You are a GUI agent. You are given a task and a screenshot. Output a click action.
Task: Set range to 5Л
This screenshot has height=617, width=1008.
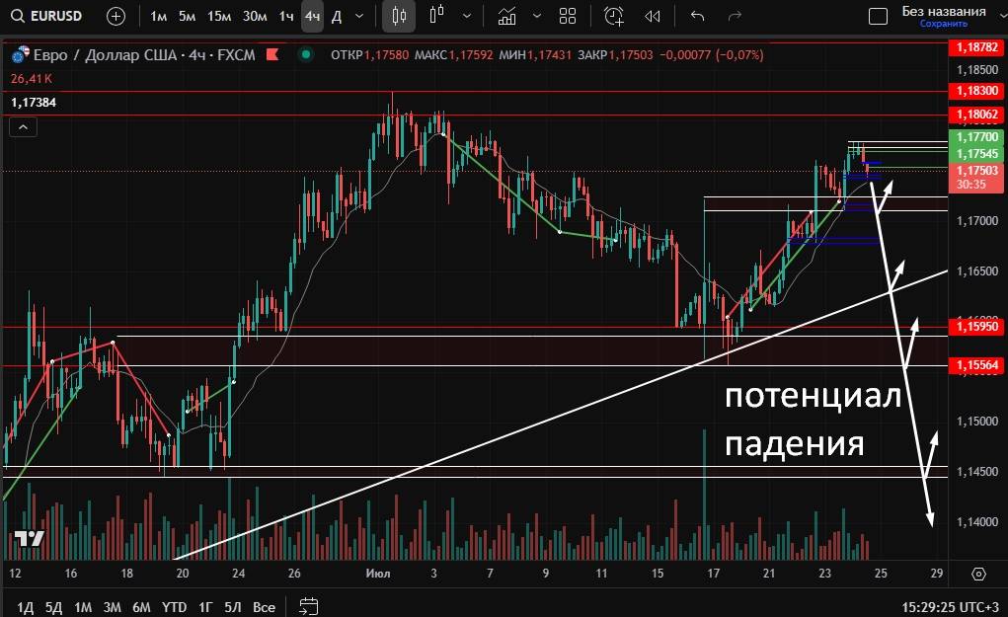(233, 607)
